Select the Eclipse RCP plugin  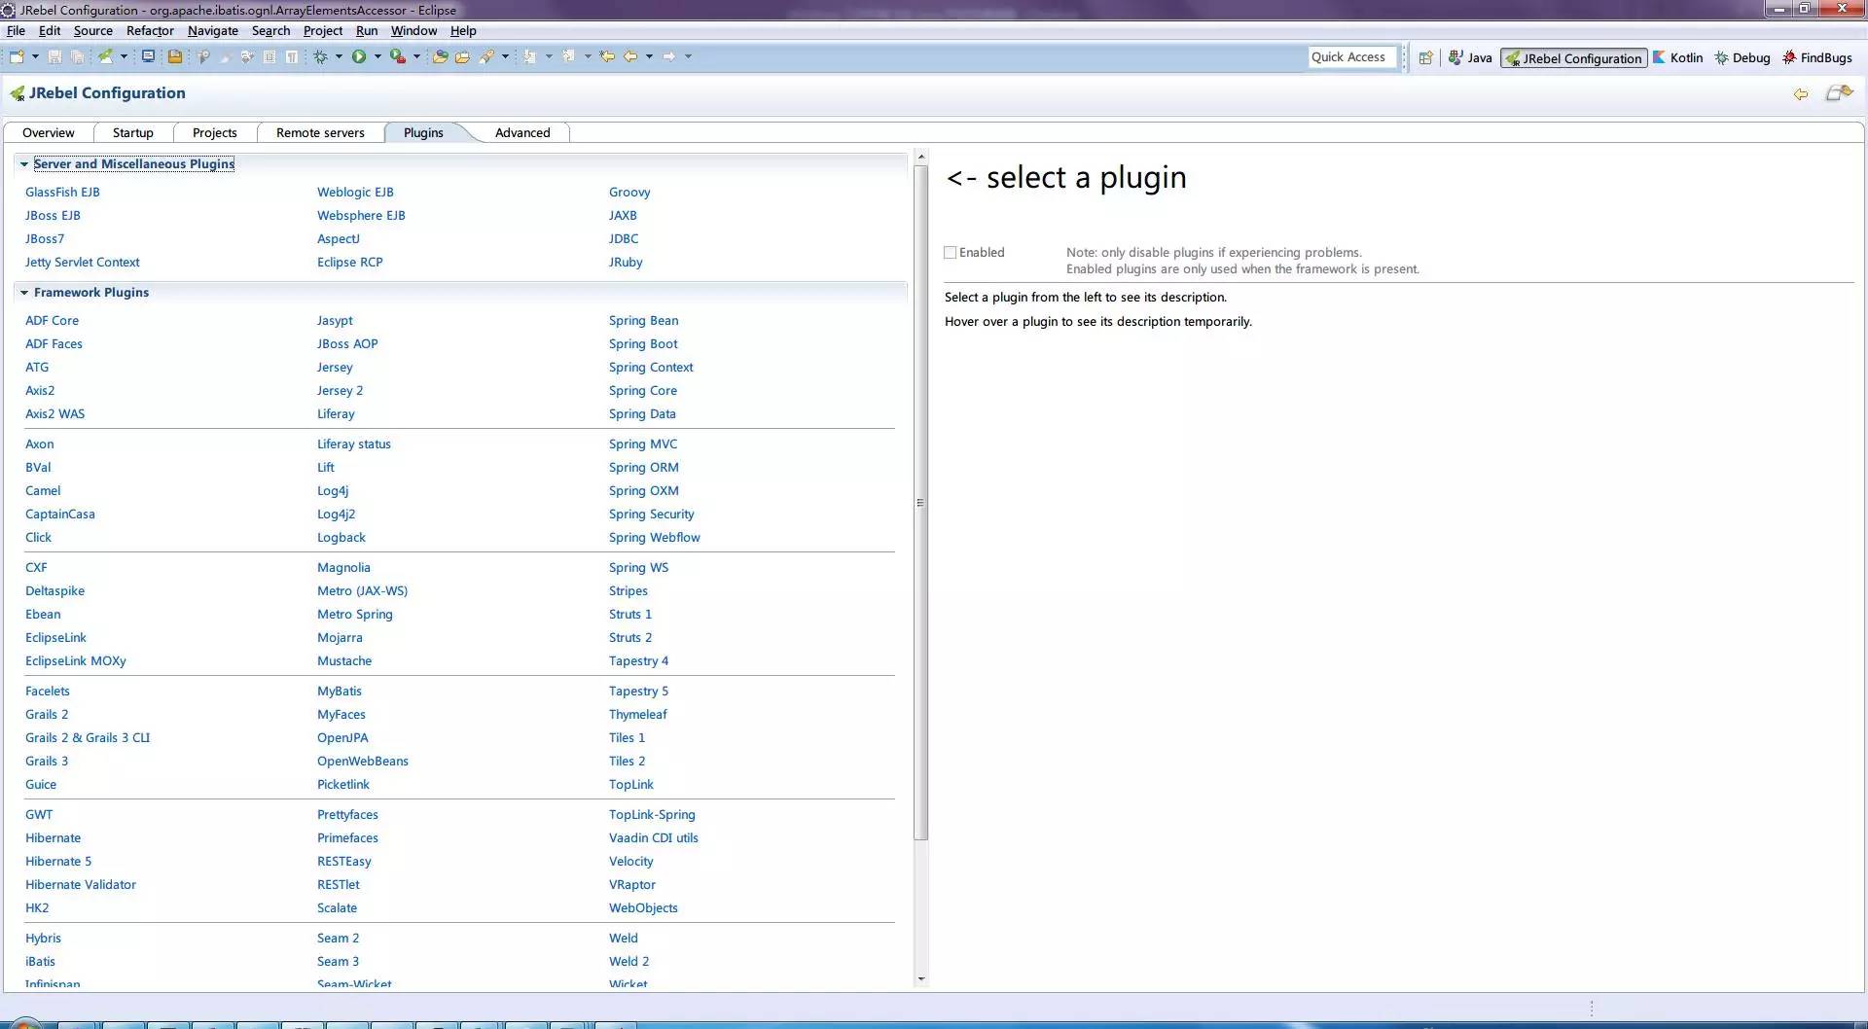click(350, 263)
